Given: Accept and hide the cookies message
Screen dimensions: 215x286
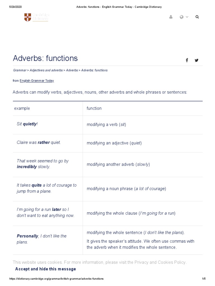Looking at the screenshot, I should pos(45,269).
